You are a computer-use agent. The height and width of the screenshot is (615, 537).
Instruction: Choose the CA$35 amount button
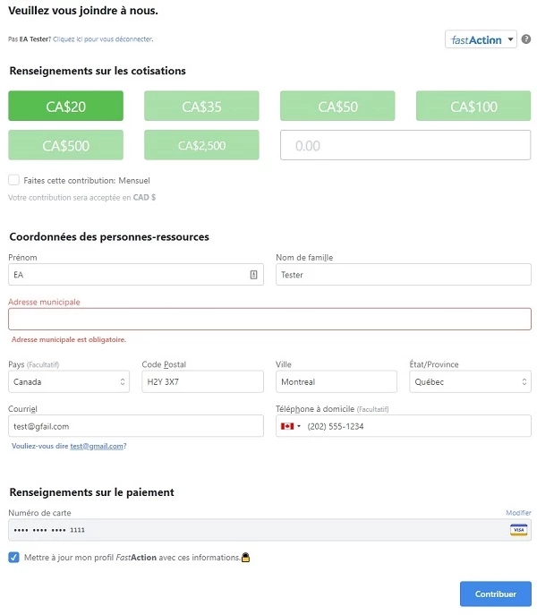(201, 106)
